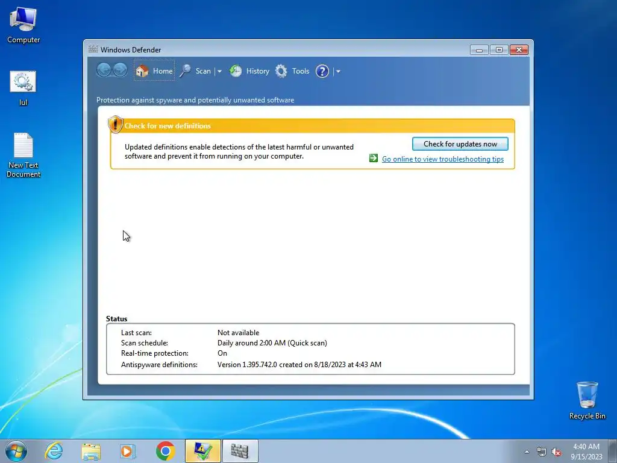Click the network status tray icon
Image resolution: width=617 pixels, height=463 pixels.
[542, 452]
